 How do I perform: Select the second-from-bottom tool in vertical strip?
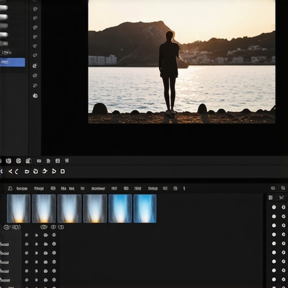(35, 85)
